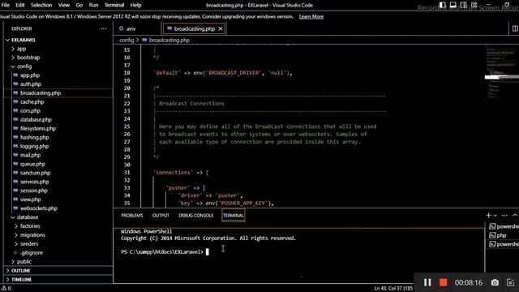Open mail.php file
The image size is (519, 292).
[31, 155]
